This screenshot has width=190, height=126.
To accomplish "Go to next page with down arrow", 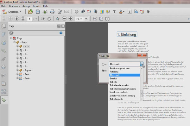I will click(x=16, y=19).
